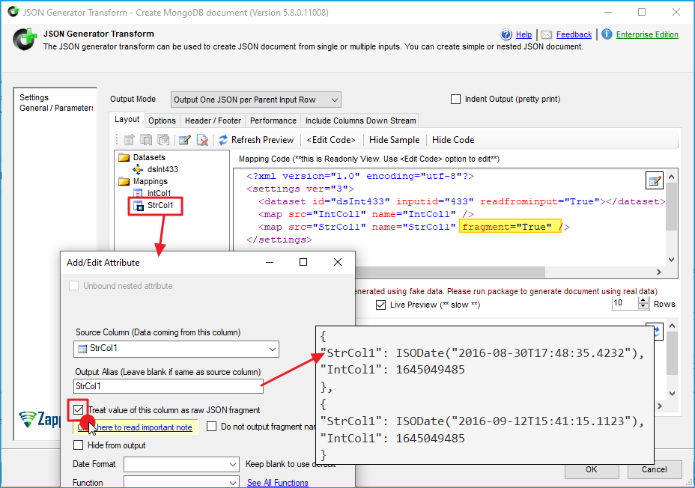695x488 pixels.
Task: Expand the Source Column dropdown
Action: [272, 349]
